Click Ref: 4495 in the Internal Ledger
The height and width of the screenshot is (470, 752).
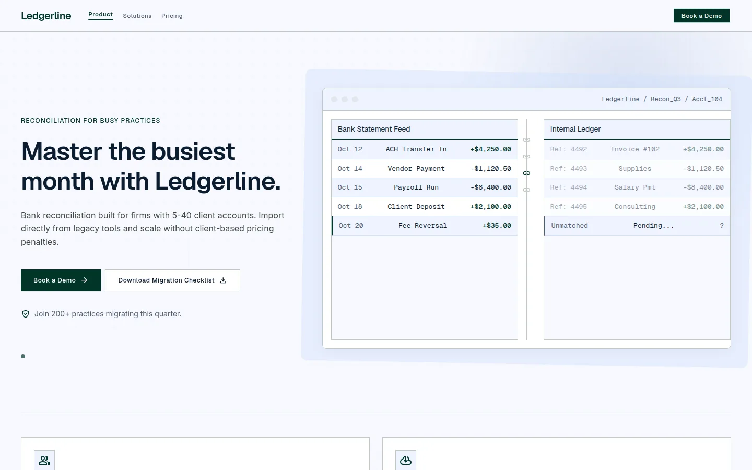(569, 207)
